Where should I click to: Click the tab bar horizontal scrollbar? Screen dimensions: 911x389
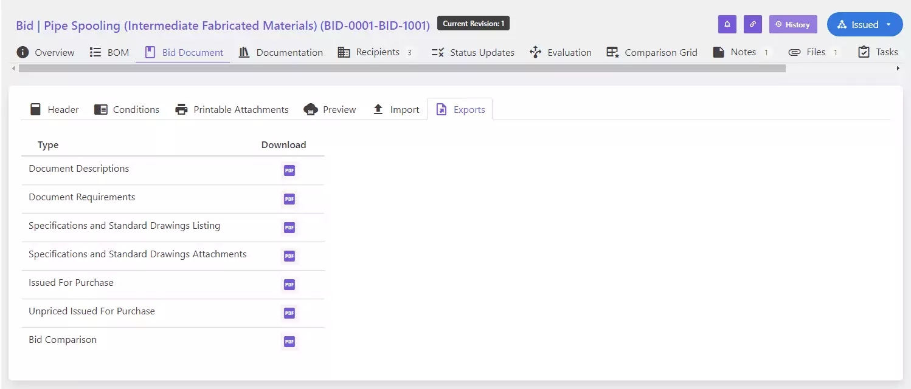(402, 69)
